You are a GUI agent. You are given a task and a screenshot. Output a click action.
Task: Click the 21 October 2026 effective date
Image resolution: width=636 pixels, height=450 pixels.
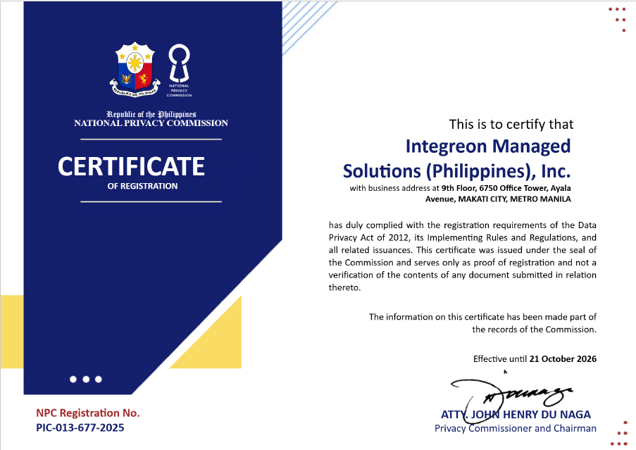[563, 358]
